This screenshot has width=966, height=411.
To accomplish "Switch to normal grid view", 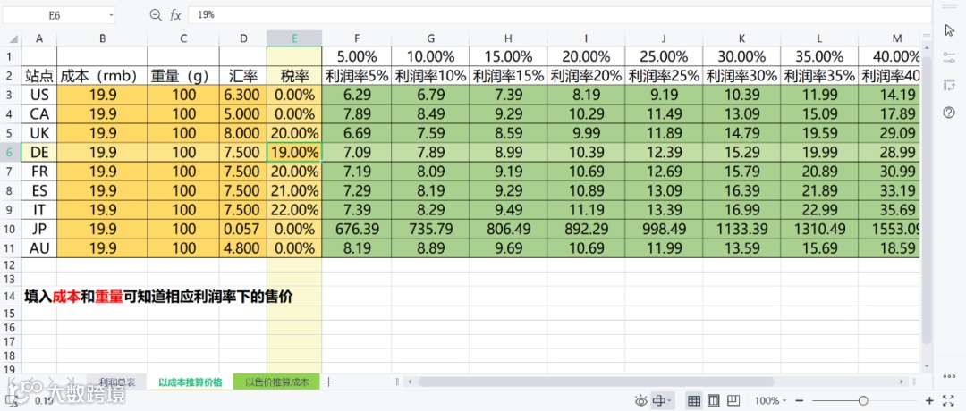I will point(694,401).
